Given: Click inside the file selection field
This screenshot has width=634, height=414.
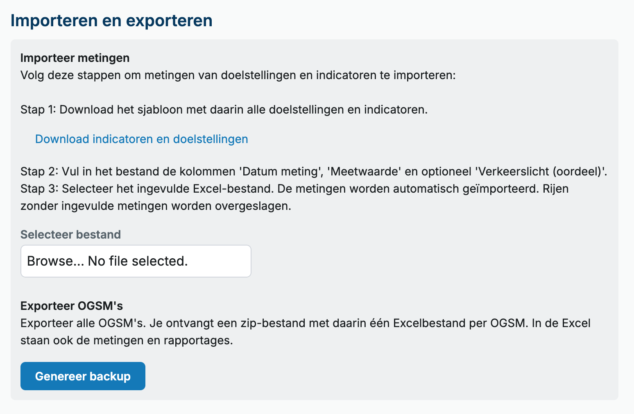Looking at the screenshot, I should [136, 261].
